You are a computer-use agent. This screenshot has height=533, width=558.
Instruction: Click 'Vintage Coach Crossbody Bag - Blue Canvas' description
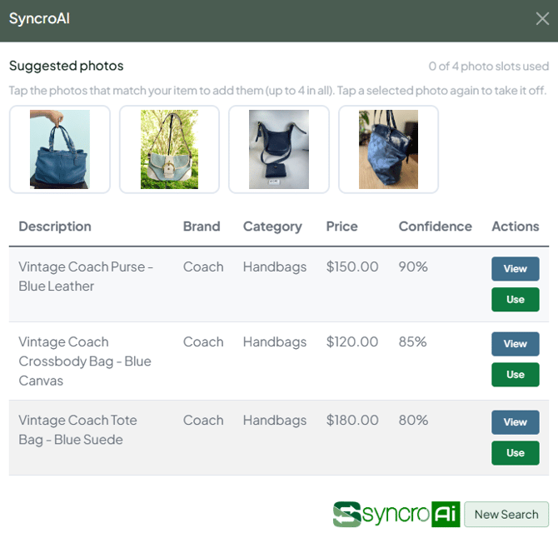tap(85, 361)
